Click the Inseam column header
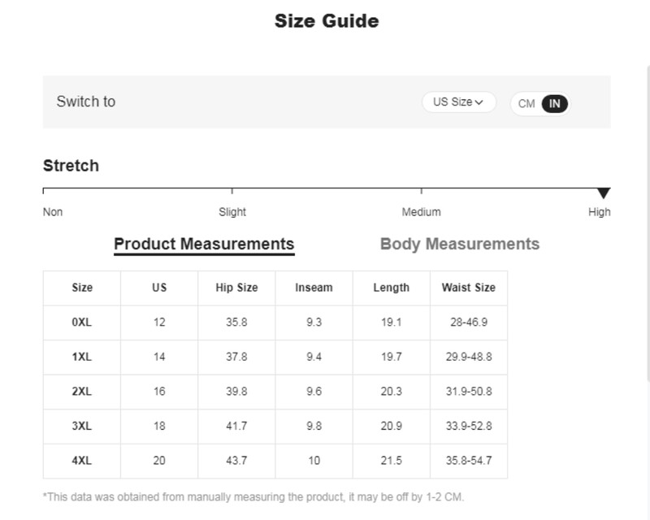Screen dimensions: 650x520 [314, 288]
